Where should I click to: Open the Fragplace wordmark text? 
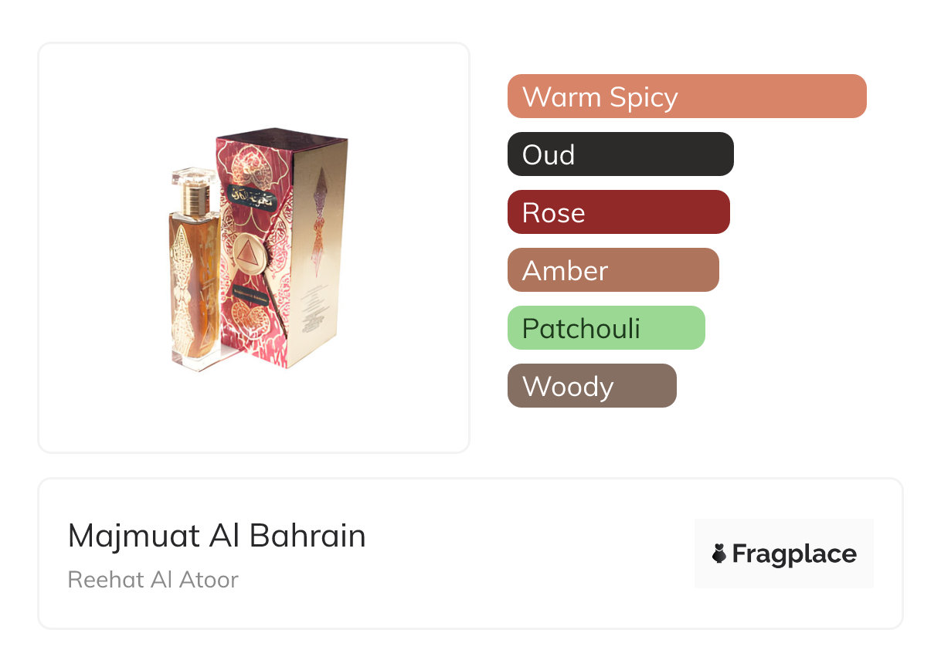coord(794,554)
